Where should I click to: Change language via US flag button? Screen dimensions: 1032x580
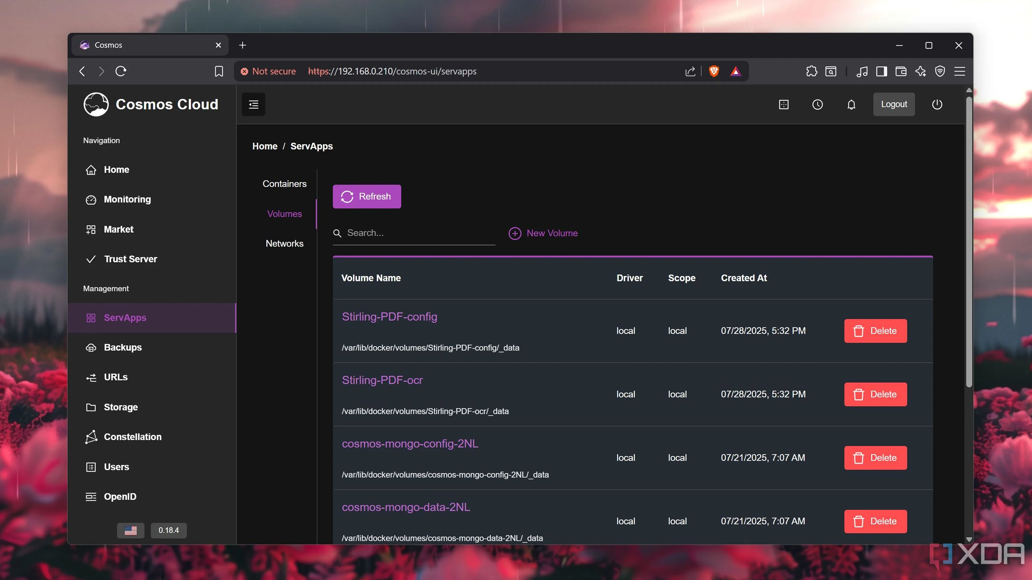[x=131, y=530]
